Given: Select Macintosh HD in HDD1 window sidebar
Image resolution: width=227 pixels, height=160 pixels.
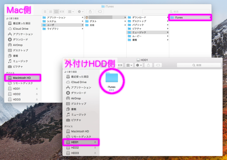Looking at the screenshot, I should click(x=77, y=131).
